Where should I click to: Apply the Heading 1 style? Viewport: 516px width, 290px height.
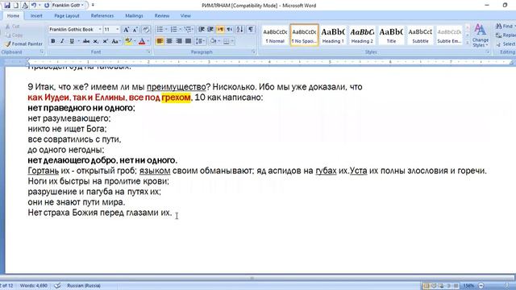pyautogui.click(x=333, y=35)
